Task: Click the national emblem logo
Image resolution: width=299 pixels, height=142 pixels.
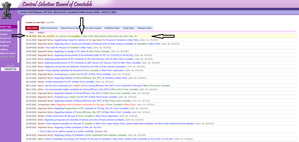Action: pos(7,10)
